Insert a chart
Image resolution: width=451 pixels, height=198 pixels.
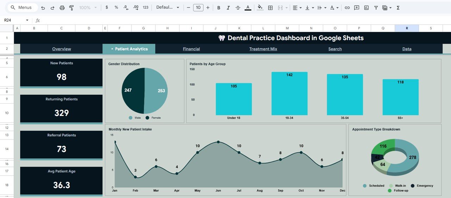tap(366, 8)
